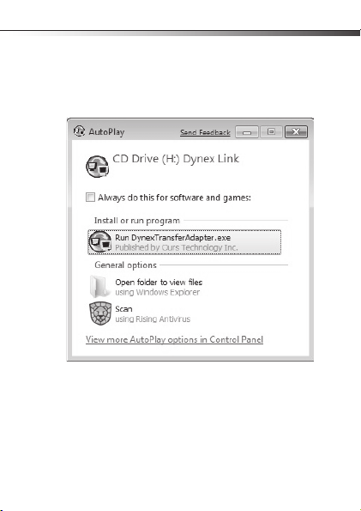Click the CD Drive Dynex Link disc icon
Screen dimensions: 361x511
[x=98, y=167]
